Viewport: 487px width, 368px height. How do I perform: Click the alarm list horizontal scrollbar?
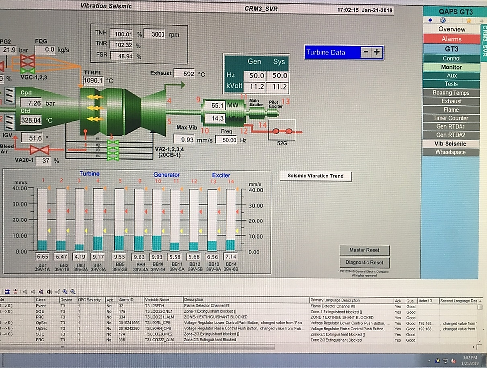click(x=138, y=347)
